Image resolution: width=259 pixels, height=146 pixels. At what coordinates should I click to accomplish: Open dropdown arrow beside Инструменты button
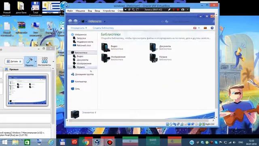(53, 62)
